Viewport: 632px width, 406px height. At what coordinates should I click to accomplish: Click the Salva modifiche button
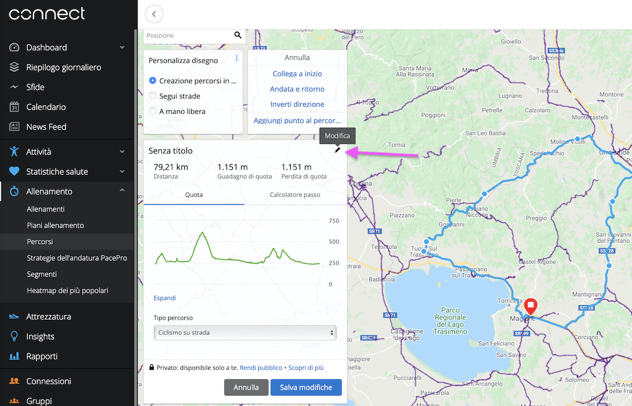(306, 388)
